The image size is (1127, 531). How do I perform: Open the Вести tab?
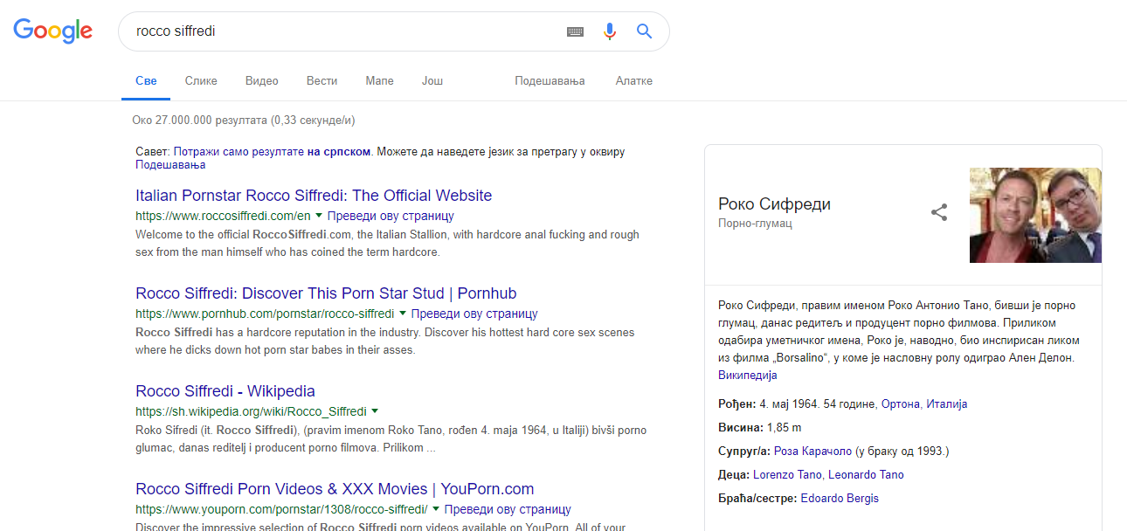tap(322, 81)
